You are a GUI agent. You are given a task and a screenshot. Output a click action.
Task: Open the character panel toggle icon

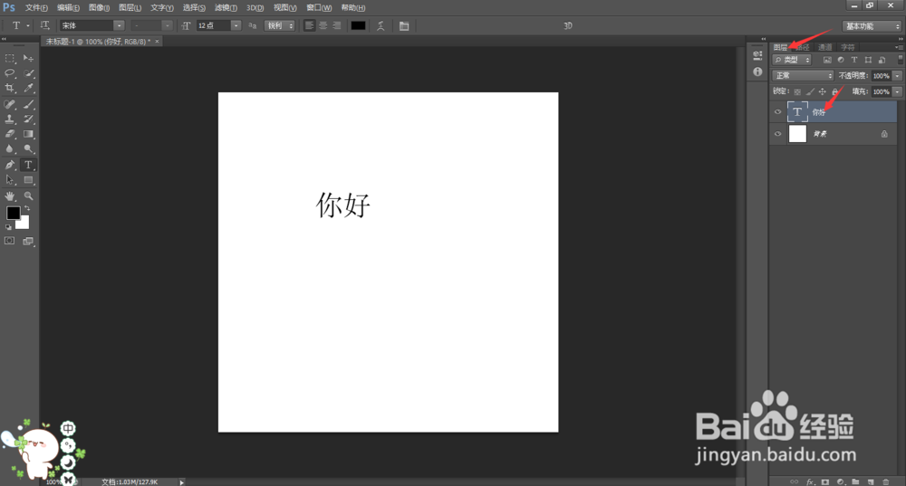tap(404, 25)
